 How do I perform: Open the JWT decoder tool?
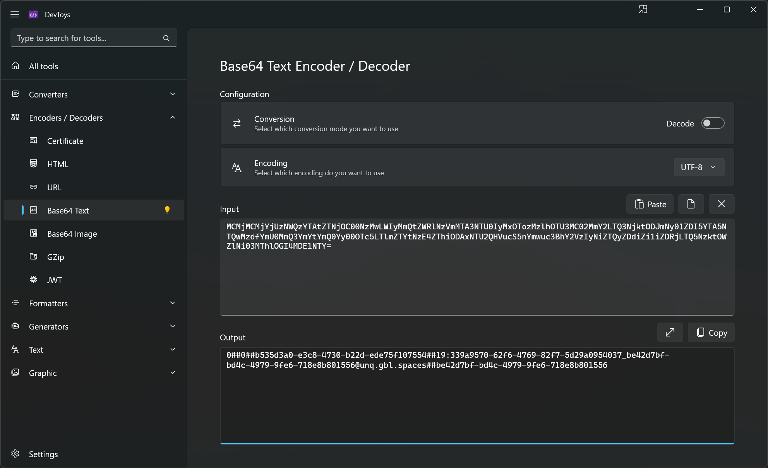pyautogui.click(x=94, y=280)
